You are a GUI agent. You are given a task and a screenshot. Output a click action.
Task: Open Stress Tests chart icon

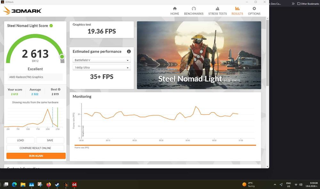click(x=217, y=9)
